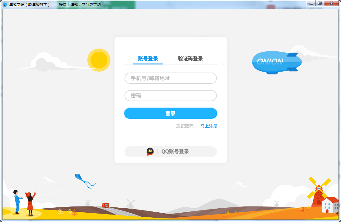Click the orange bus on the road
This screenshot has width=341, height=222.
[105, 205]
